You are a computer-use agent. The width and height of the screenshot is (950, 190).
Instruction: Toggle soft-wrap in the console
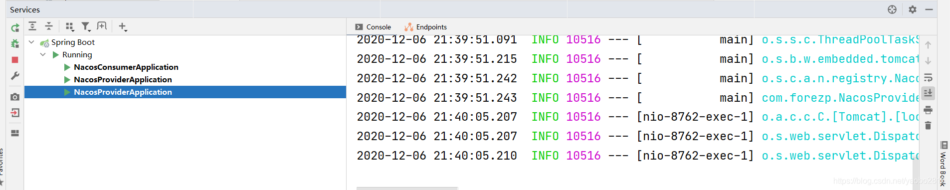pos(928,77)
